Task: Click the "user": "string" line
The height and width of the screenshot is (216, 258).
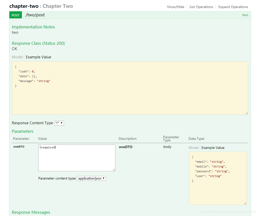Action: click(208, 176)
